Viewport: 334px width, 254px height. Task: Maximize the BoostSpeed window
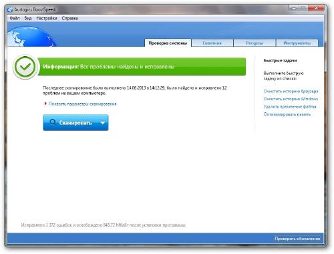point(303,8)
